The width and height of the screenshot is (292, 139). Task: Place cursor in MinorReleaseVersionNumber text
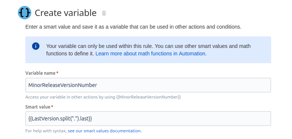click(63, 85)
